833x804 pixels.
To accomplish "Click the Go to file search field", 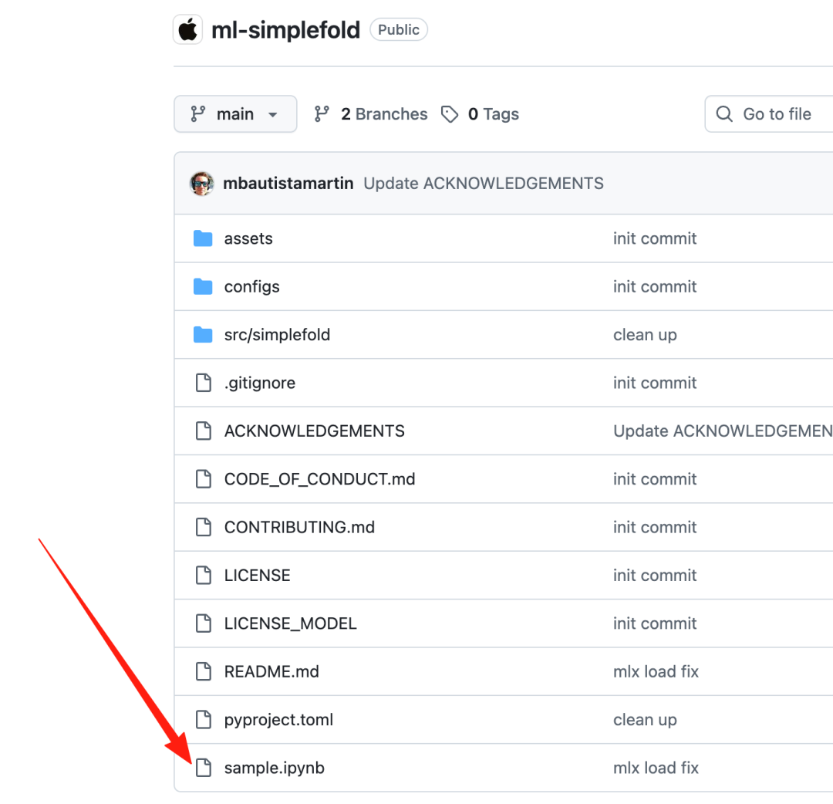I will tap(776, 114).
